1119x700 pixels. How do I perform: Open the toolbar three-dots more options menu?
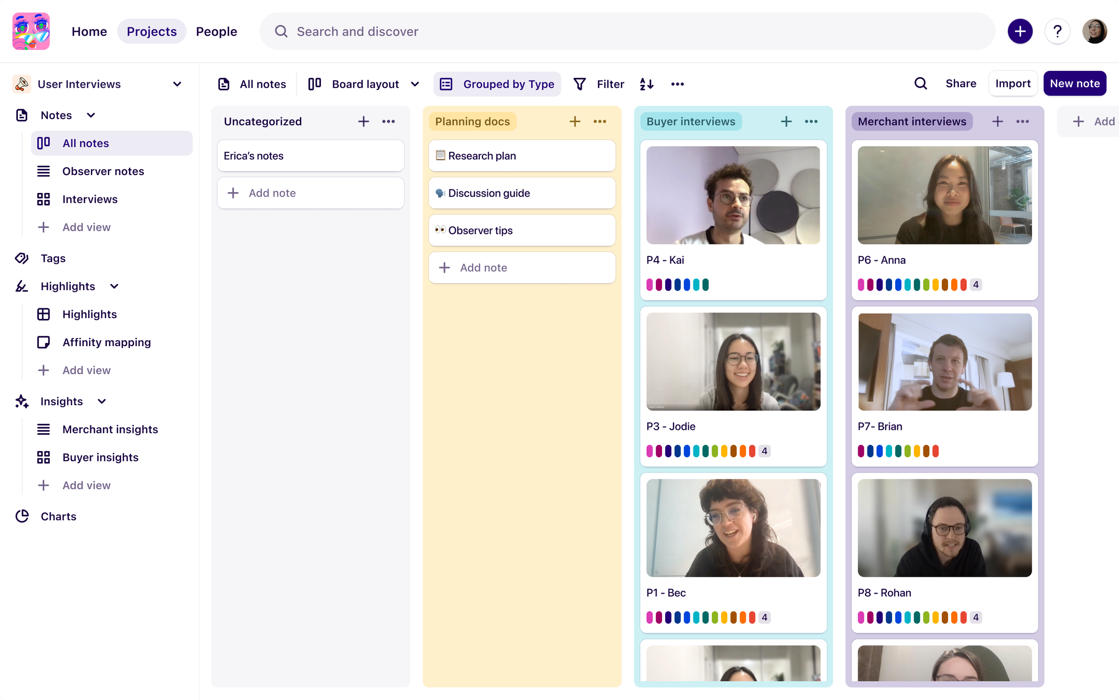[x=677, y=84]
